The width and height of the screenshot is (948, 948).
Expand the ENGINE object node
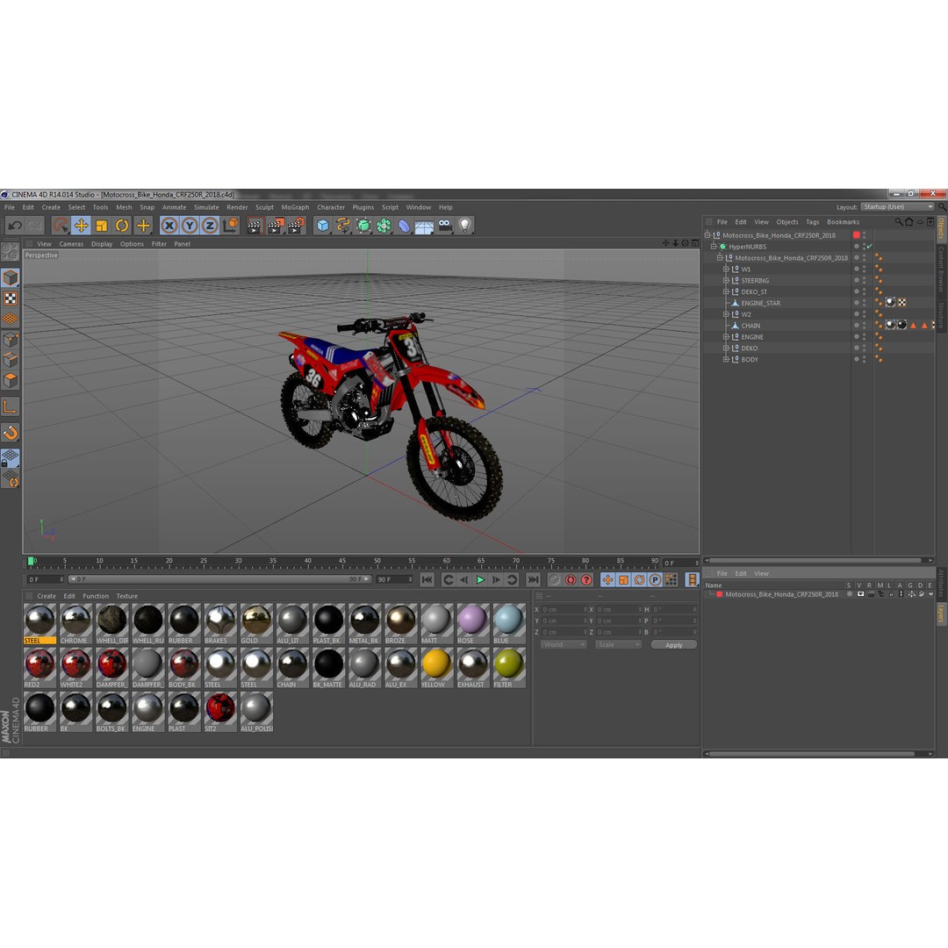point(726,337)
